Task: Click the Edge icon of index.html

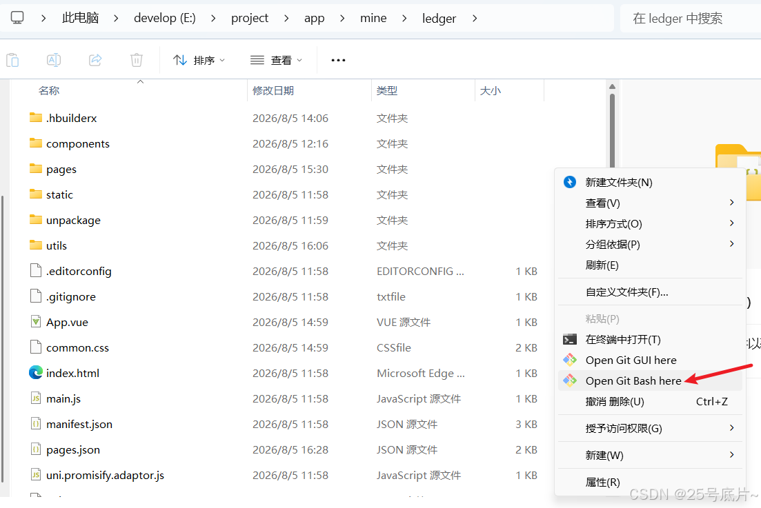Action: (36, 373)
